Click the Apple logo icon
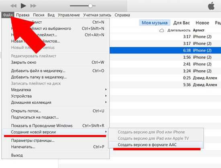This screenshot has height=168, width=221. pyautogui.click(x=211, y=6)
